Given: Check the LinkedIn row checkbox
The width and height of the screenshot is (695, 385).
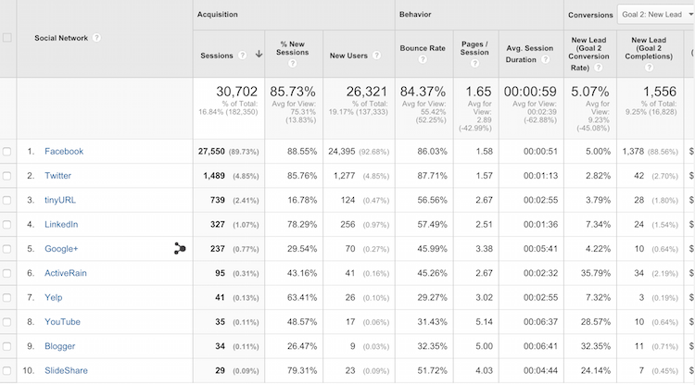Looking at the screenshot, I should point(7,224).
